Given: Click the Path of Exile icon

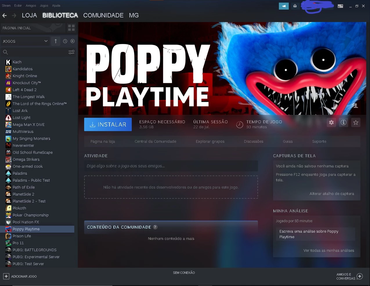Looking at the screenshot, I should tap(8, 187).
